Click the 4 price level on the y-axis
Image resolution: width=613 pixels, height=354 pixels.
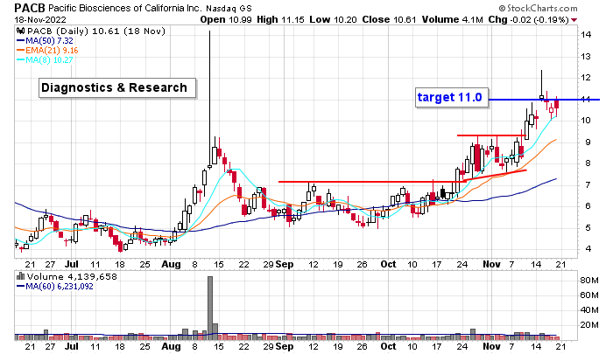pos(588,248)
